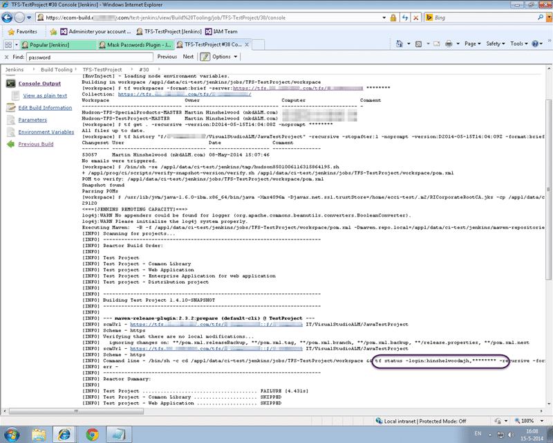
Task: Click the RSS feeds toolbar icon
Action: click(419, 44)
